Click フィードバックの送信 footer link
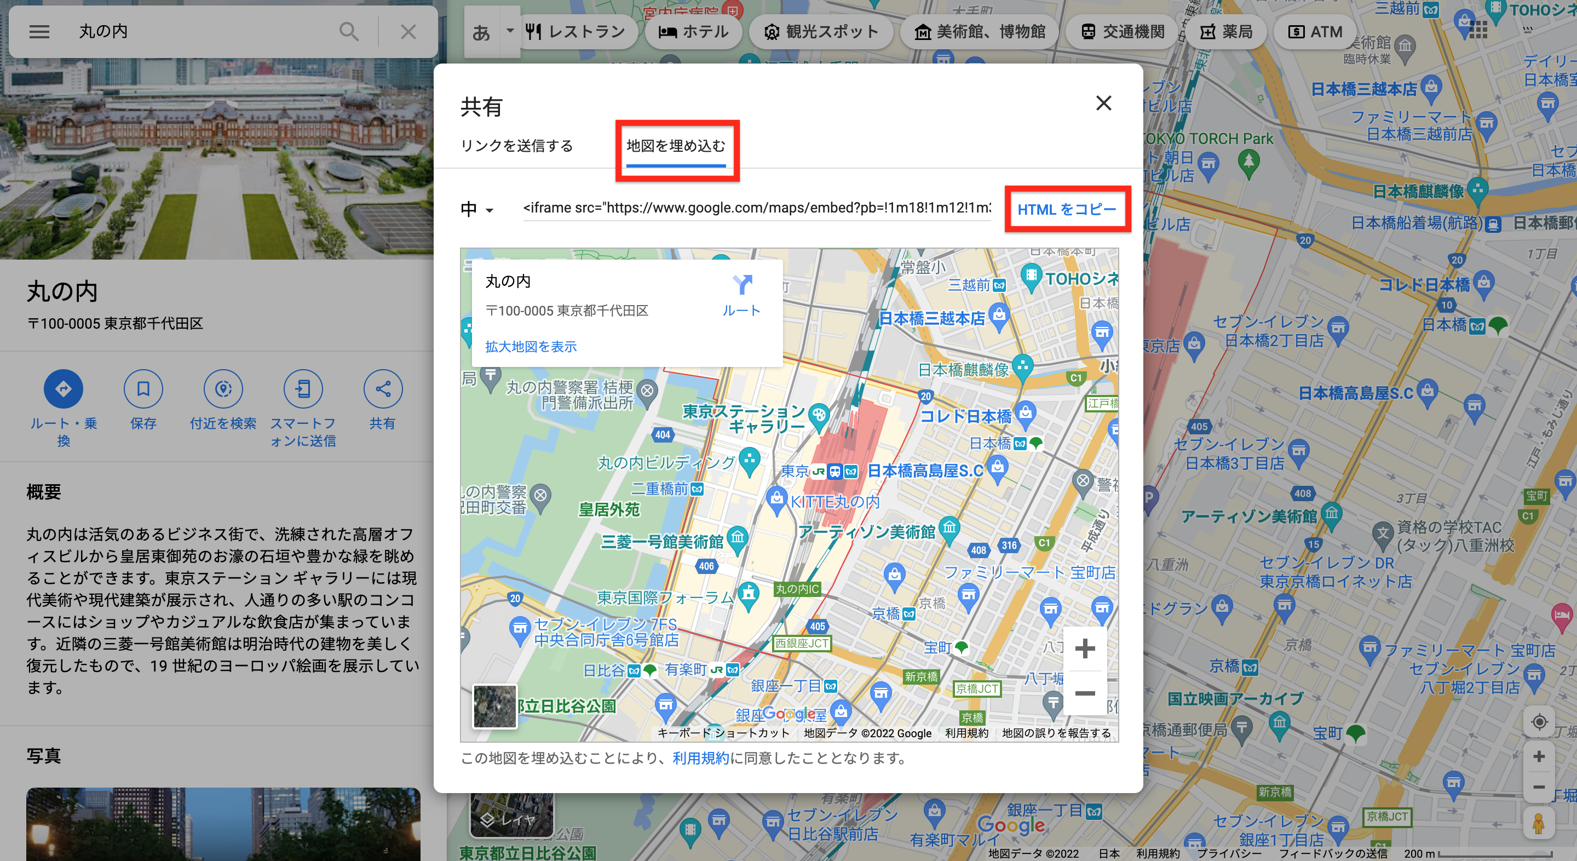 1333,854
